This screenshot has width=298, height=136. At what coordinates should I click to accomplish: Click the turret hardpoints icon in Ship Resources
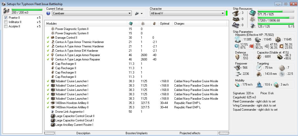[x=236, y=13]
